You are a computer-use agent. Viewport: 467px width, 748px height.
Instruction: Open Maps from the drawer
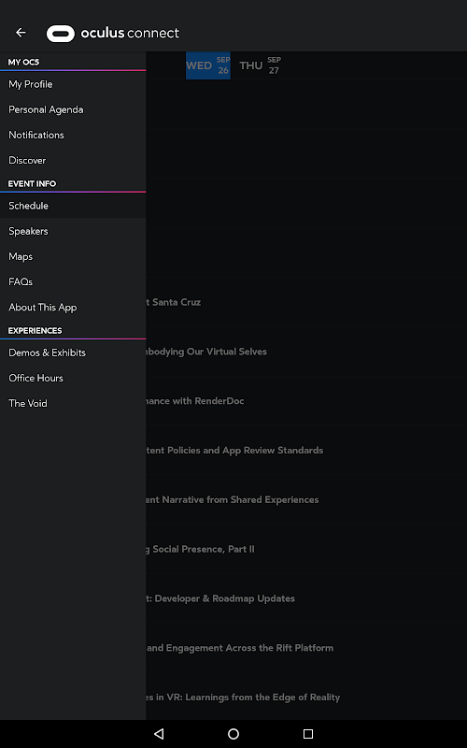(x=73, y=256)
